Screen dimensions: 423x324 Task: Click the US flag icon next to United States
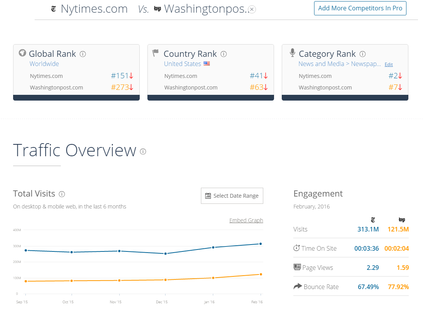[x=207, y=63]
